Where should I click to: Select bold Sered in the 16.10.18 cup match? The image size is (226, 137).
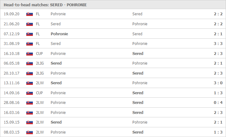[138, 53]
